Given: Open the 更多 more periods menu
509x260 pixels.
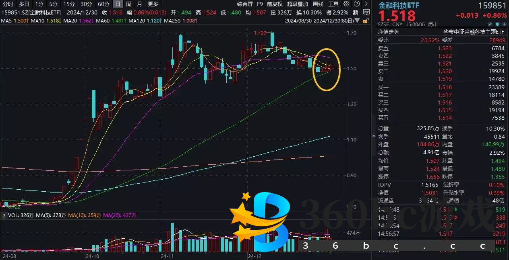Looking at the screenshot, I should tap(153, 4).
